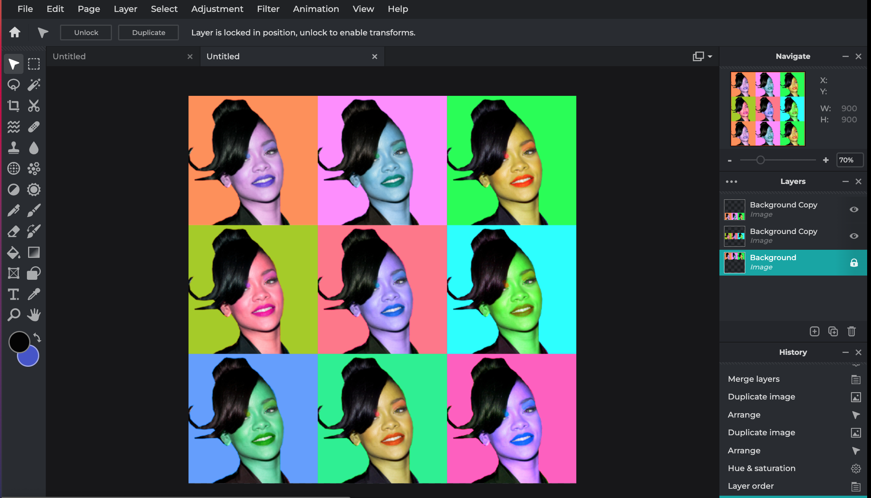Collapse the History panel
871x498 pixels.
(845, 353)
